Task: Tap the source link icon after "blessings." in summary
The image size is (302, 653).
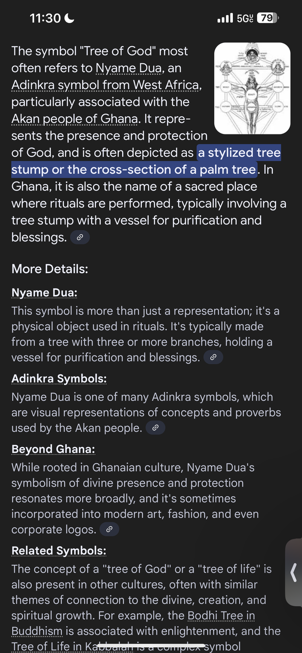Action: tap(80, 238)
